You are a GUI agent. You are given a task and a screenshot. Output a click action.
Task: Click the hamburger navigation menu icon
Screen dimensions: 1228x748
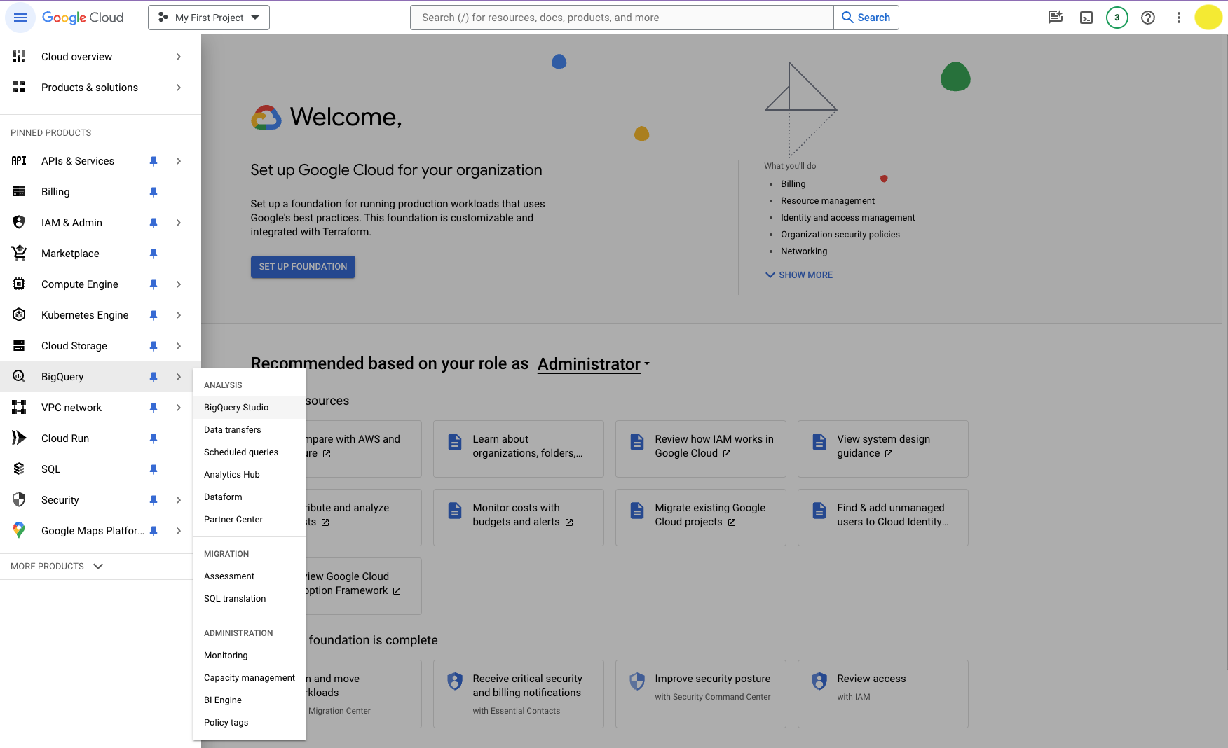tap(20, 17)
